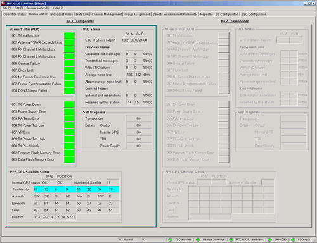This screenshot has height=243, width=317.
Task: Open the Edit menu
Action: pos(18,8)
